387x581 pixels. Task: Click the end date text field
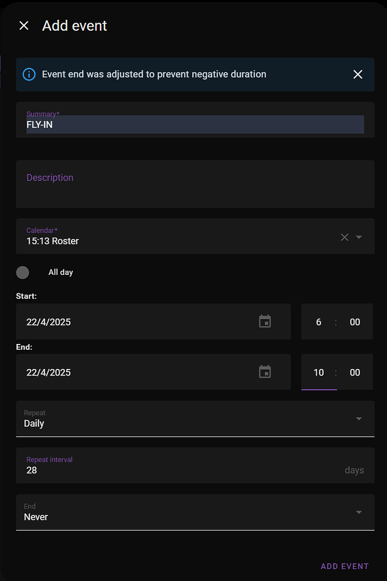pyautogui.click(x=134, y=372)
